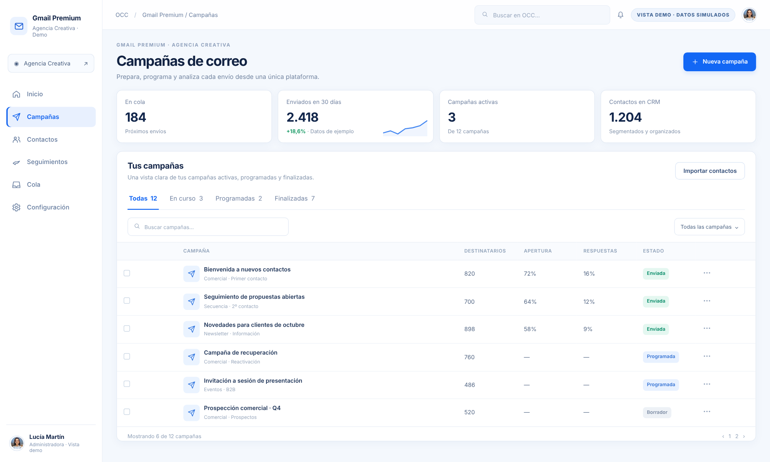Viewport: 770px width, 462px height.
Task: Click the Seguimientos sidebar icon
Action: click(16, 162)
